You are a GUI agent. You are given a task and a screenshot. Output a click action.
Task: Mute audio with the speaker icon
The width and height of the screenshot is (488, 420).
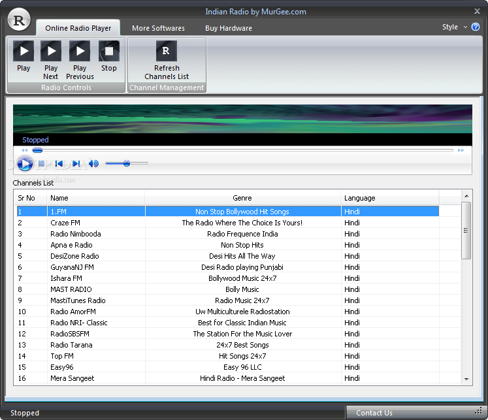point(93,163)
